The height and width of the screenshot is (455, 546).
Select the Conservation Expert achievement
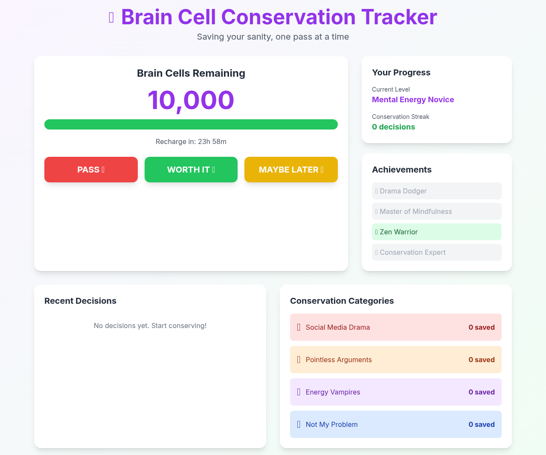[x=436, y=252]
